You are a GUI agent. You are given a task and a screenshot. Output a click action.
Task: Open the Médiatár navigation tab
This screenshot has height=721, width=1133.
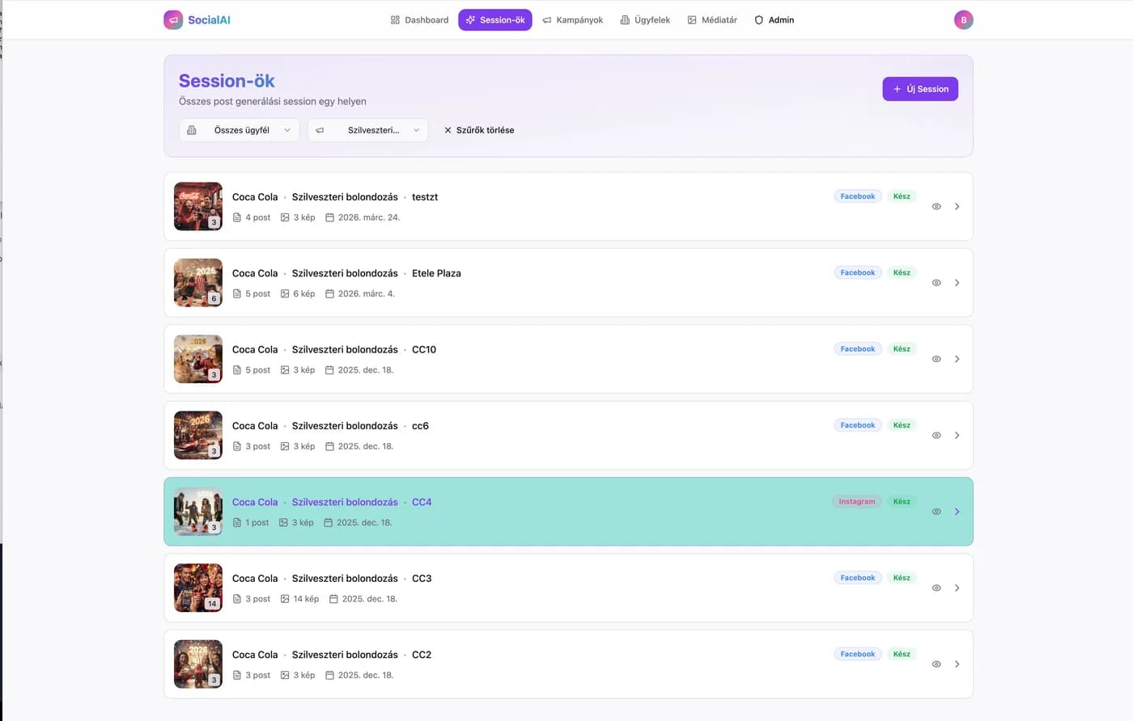tap(712, 20)
